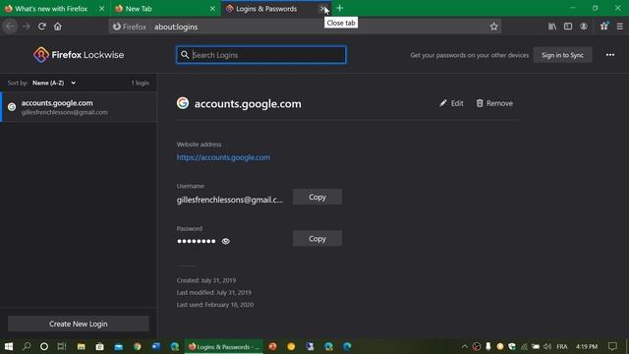
Task: Bookmark this page with the star icon
Action: [493, 27]
